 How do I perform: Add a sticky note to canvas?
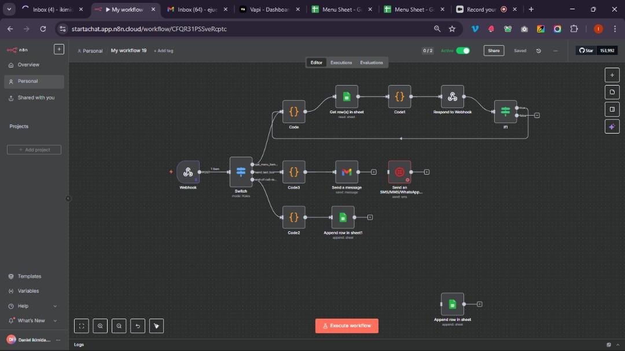point(612,92)
